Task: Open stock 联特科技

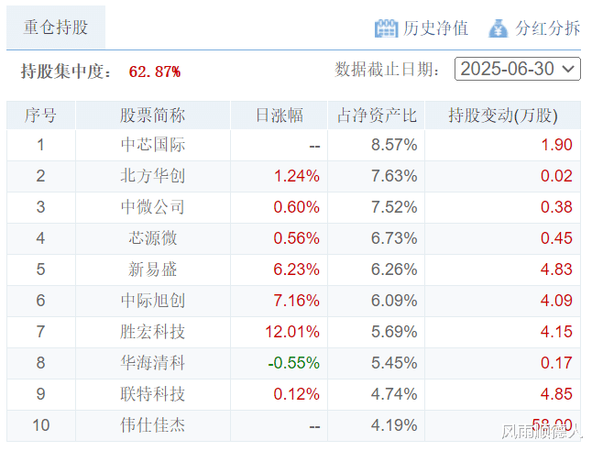Action: [x=153, y=394]
